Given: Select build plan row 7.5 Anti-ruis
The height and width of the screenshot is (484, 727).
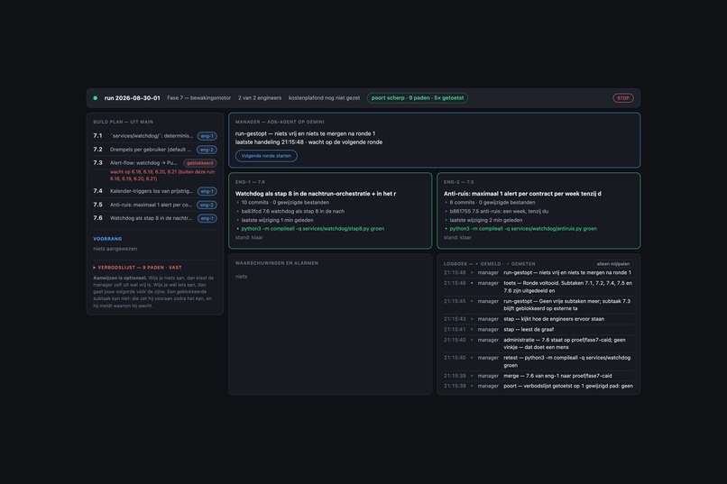Looking at the screenshot, I should [x=155, y=205].
